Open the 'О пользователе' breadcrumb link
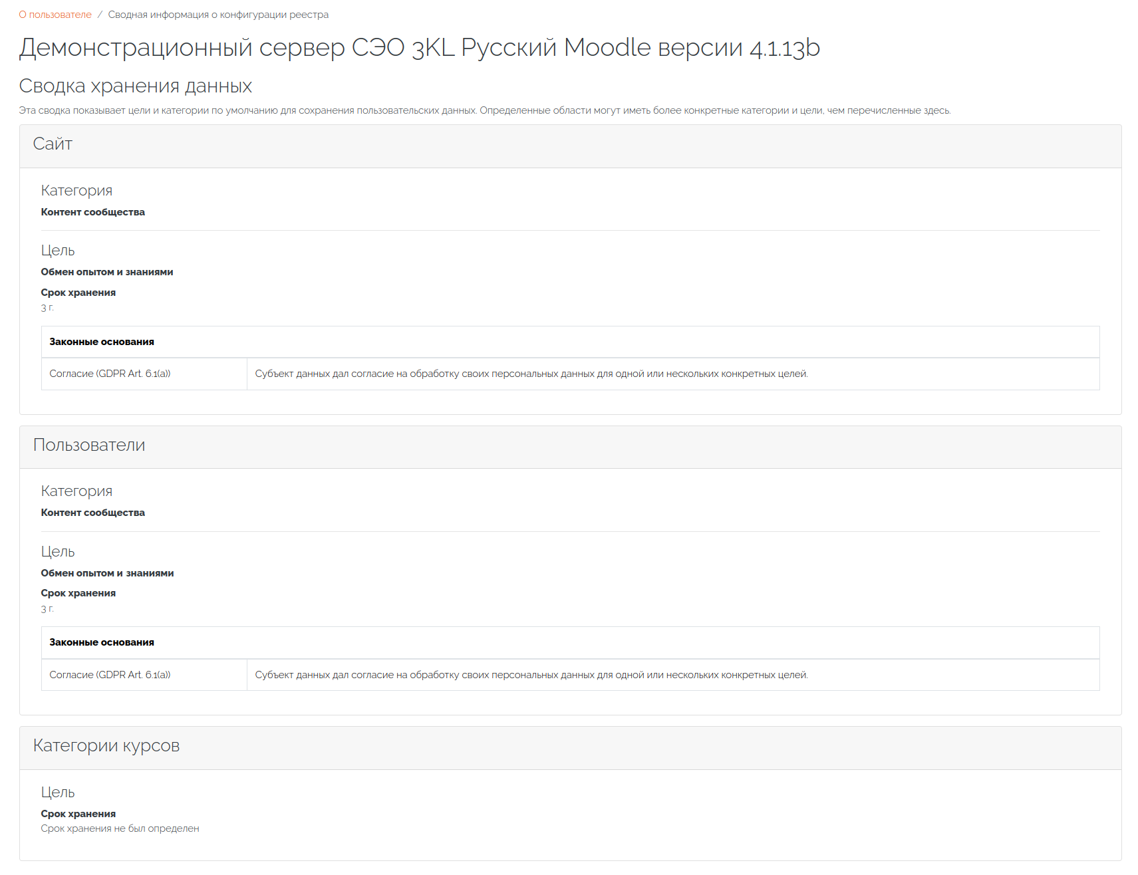1138x875 pixels. 55,15
